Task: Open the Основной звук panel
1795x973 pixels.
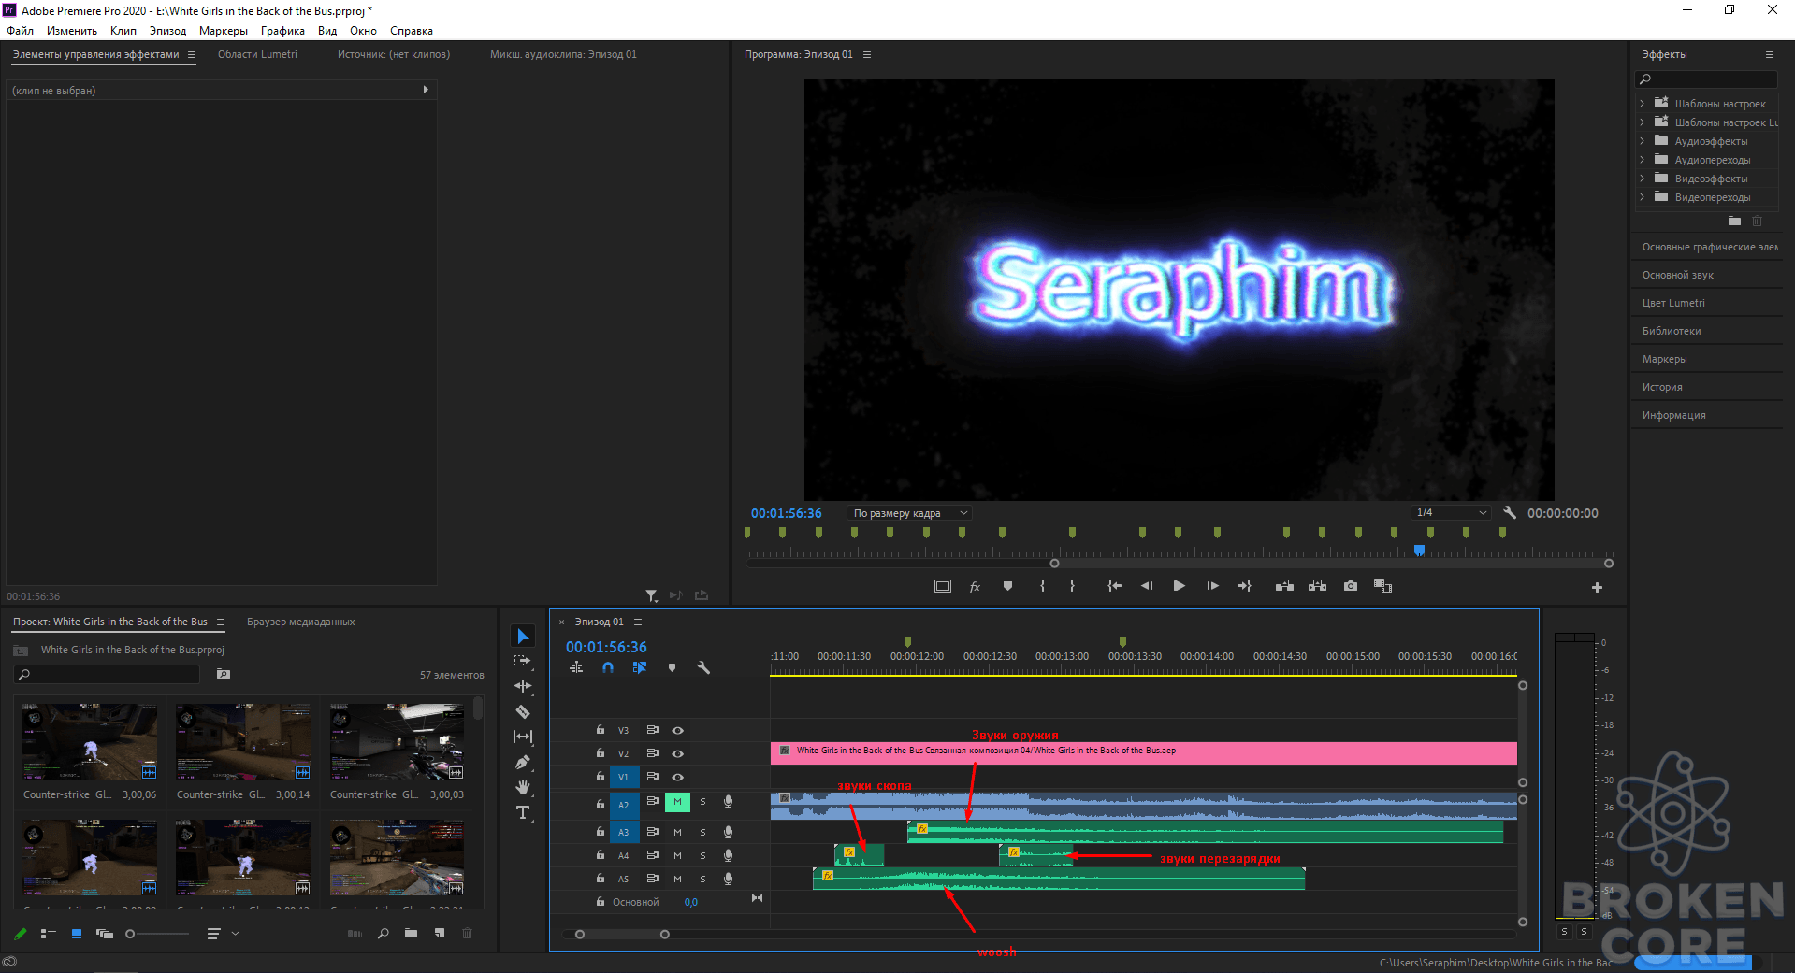Action: click(1678, 275)
